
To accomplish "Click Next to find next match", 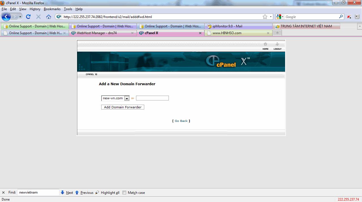I will click(67, 193).
